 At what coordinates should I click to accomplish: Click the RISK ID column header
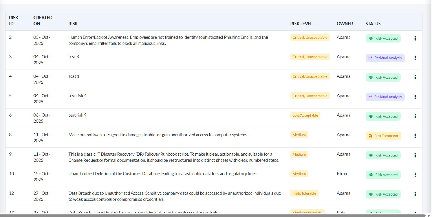[x=14, y=21]
